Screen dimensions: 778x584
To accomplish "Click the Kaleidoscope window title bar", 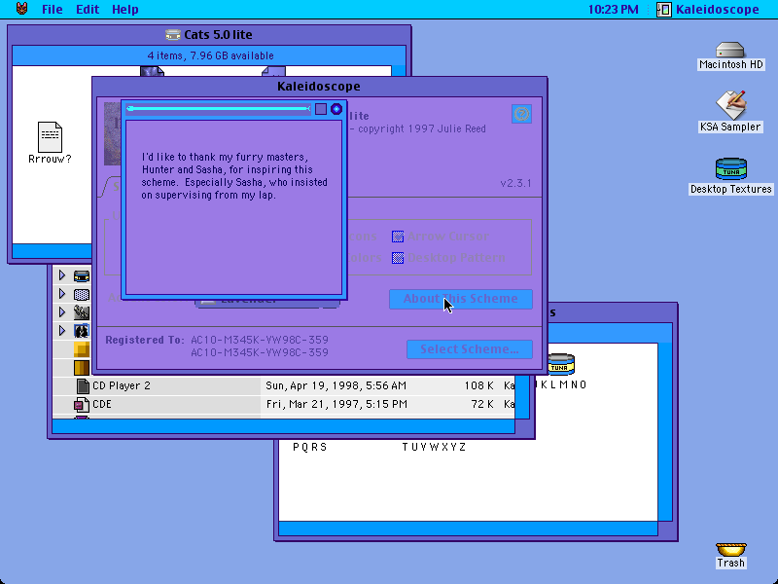I will coord(319,86).
